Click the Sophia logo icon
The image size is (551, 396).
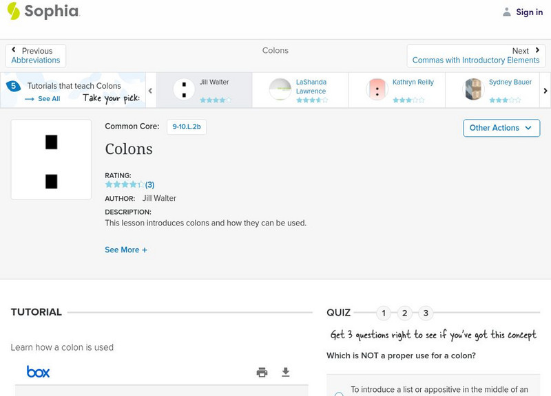(x=13, y=11)
